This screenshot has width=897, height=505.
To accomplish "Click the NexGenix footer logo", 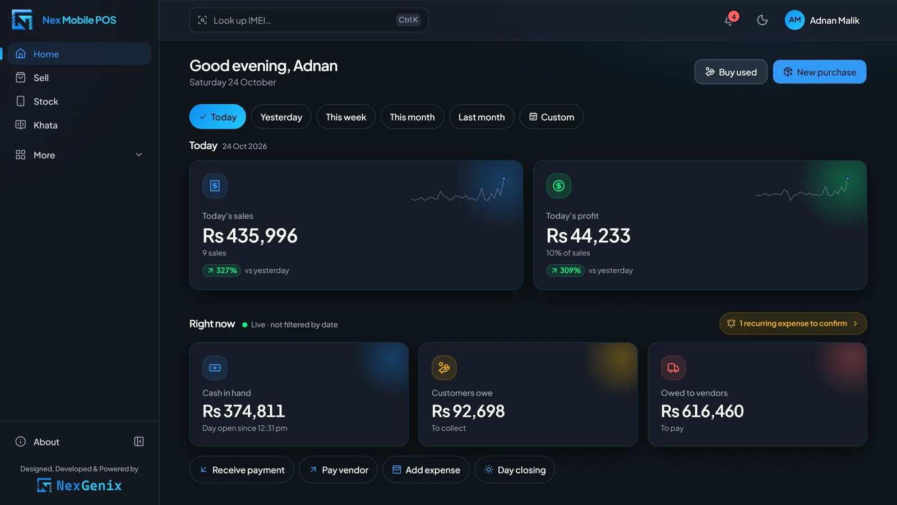I will (79, 485).
